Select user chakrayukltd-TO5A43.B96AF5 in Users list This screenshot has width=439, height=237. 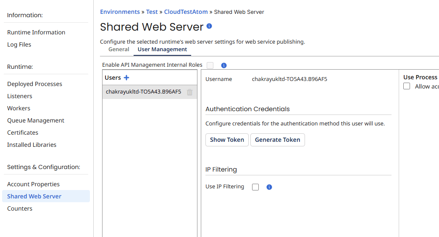[x=143, y=92]
